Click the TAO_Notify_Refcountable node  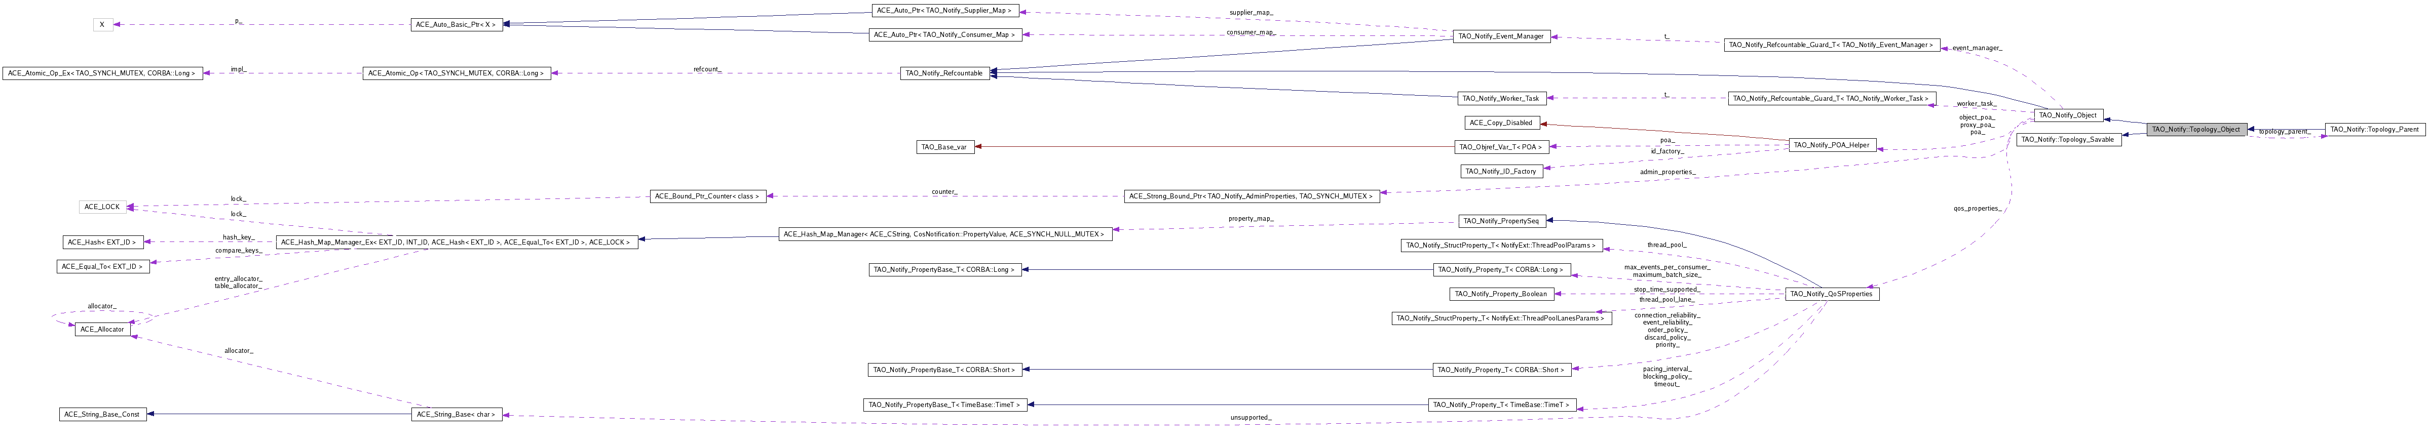pyautogui.click(x=943, y=72)
